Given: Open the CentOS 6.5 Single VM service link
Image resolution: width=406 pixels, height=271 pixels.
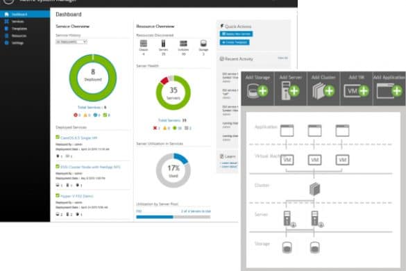Looking at the screenshot, I should [x=78, y=138].
